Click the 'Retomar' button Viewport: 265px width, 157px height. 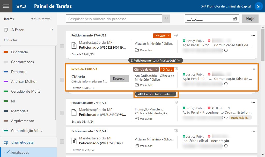tap(119, 78)
